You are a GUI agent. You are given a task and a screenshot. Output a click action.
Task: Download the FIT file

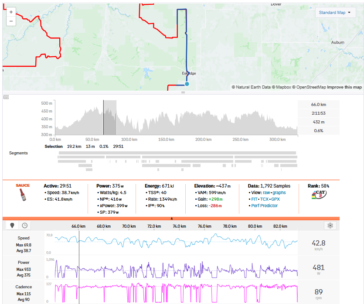[x=255, y=199]
